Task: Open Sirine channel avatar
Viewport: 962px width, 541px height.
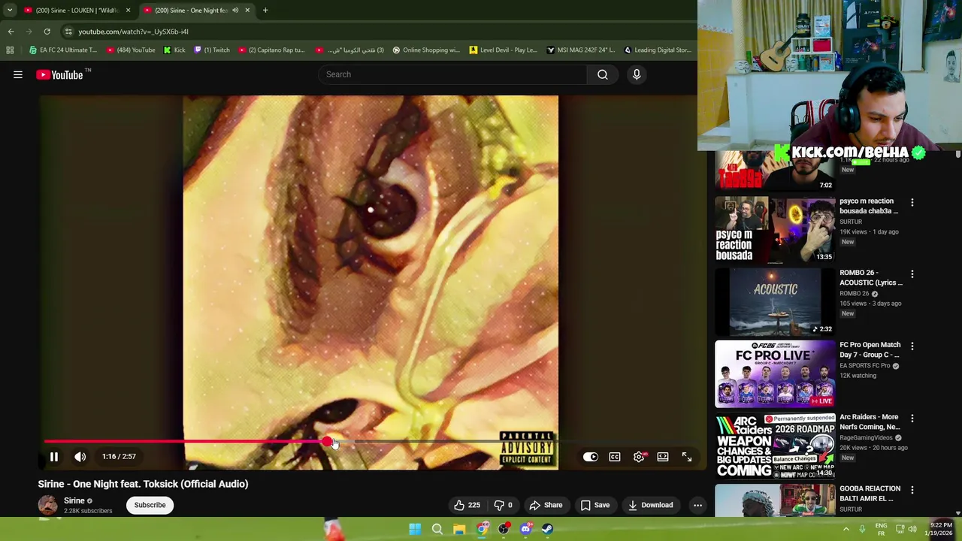Action: click(x=48, y=505)
